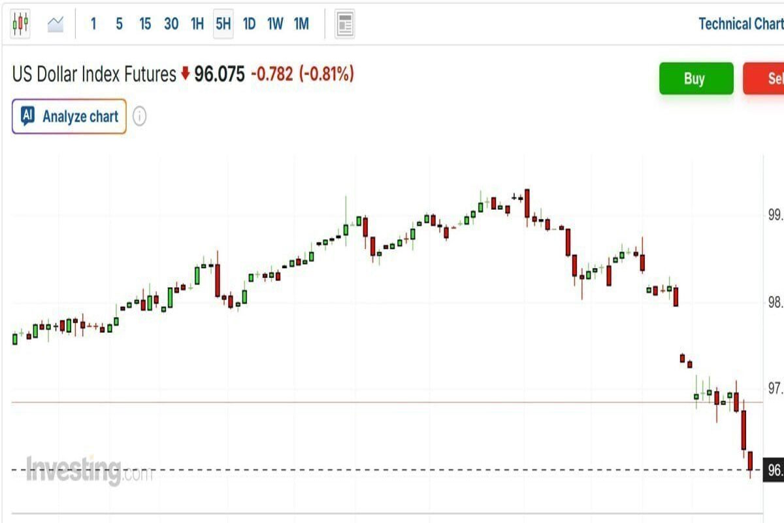Set chart interval to 1M
This screenshot has width=784, height=523.
pos(301,24)
